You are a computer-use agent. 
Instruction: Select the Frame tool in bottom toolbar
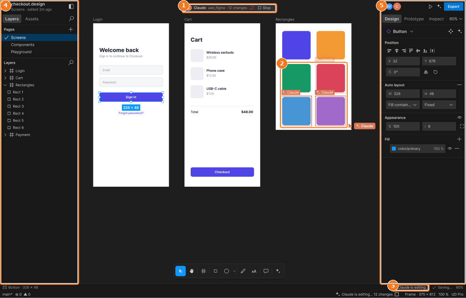pyautogui.click(x=203, y=271)
